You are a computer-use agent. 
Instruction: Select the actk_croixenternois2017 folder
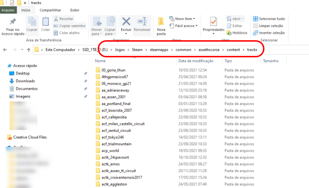(122, 177)
